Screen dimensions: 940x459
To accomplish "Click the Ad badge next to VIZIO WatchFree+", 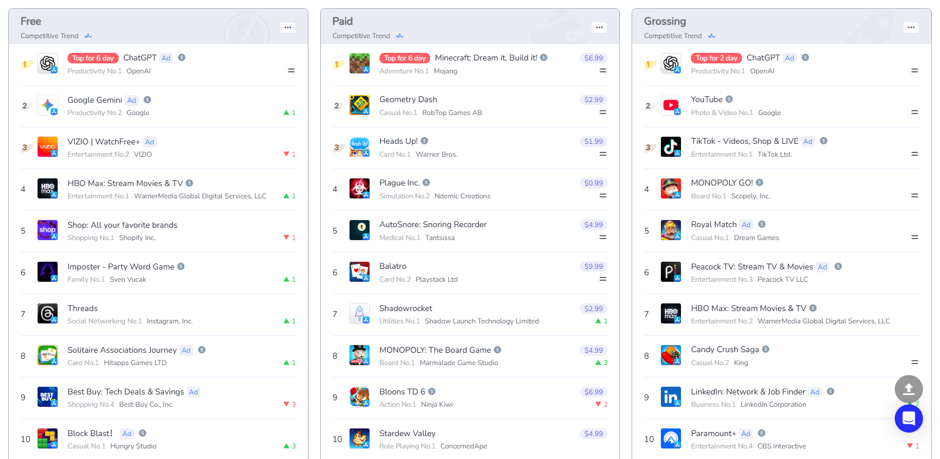I will [150, 142].
